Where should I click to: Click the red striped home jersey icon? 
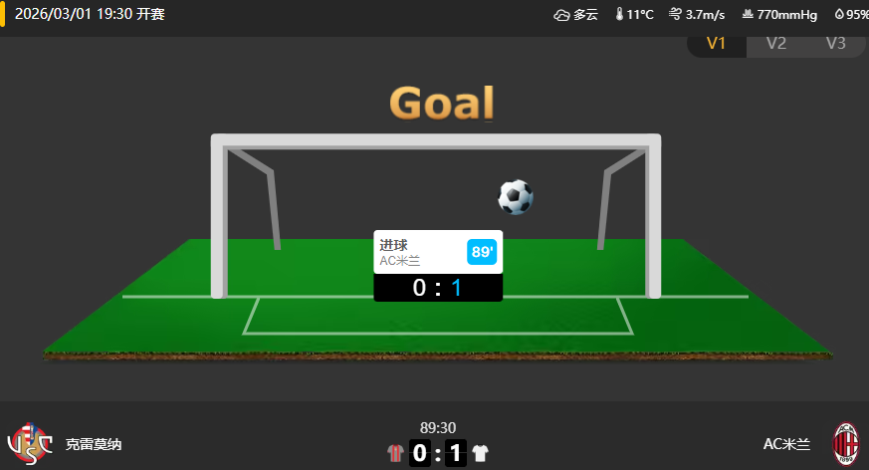[394, 453]
